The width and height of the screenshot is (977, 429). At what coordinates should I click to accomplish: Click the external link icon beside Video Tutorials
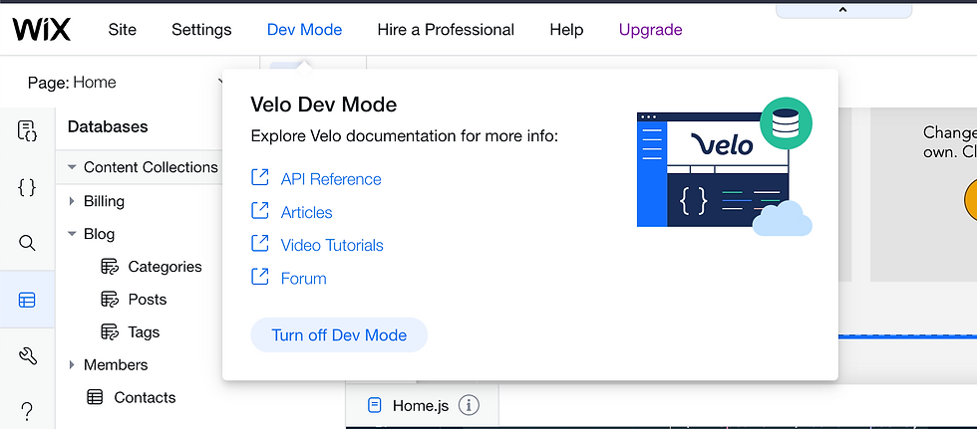[260, 244]
